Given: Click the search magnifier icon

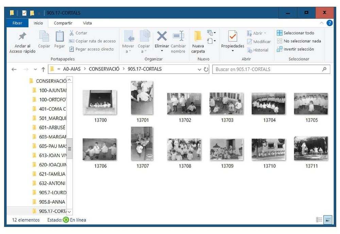Looking at the screenshot, I should pos(324,69).
